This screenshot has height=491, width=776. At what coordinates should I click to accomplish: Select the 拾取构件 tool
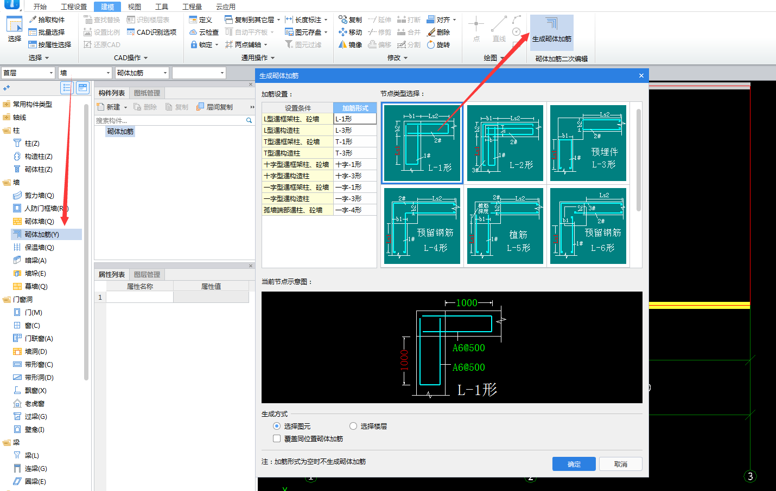[47, 20]
